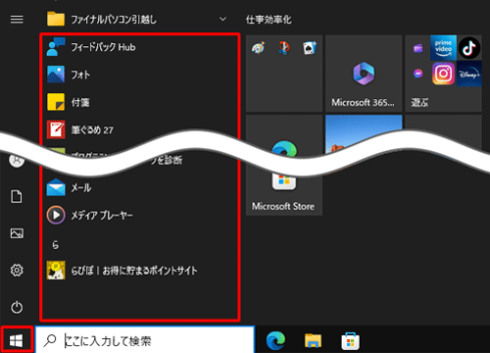
Task: Launch 筆ぐるめ 27
Action: coord(140,129)
